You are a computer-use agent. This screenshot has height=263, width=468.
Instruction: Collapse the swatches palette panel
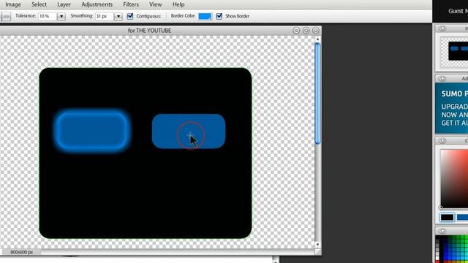point(442,231)
